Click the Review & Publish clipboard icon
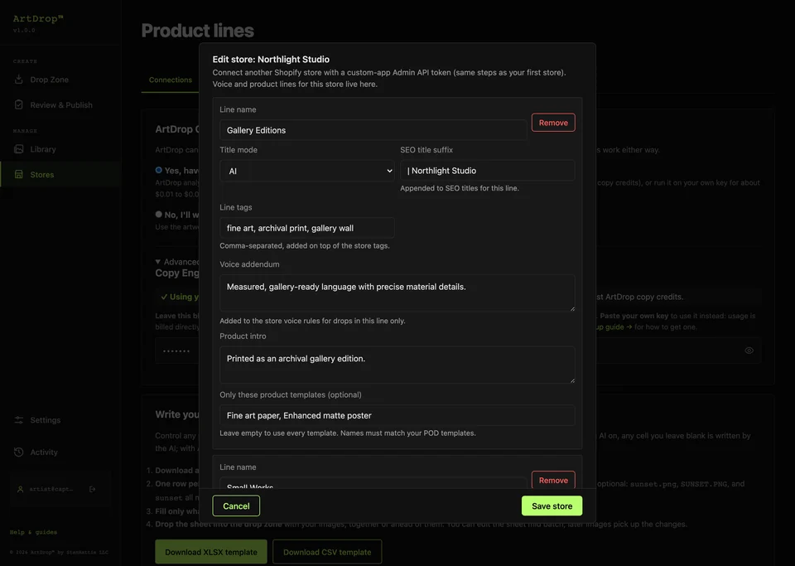The height and width of the screenshot is (566, 795). [19, 104]
